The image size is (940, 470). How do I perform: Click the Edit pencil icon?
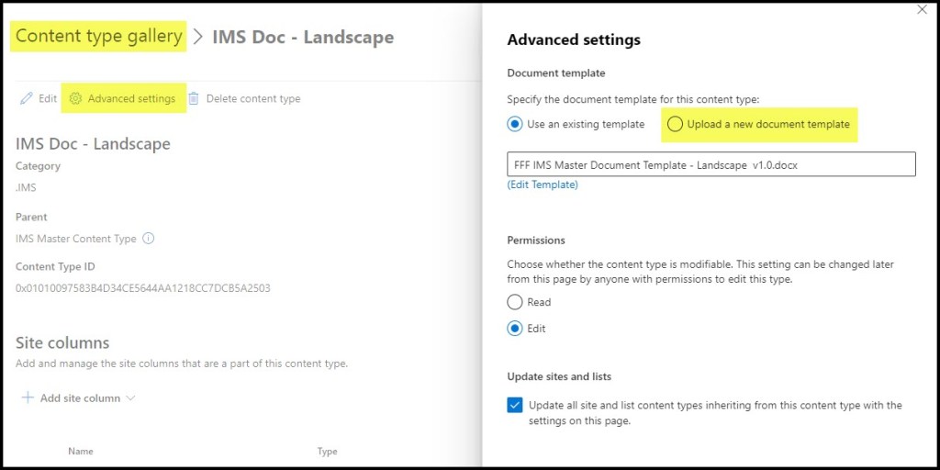coord(27,98)
